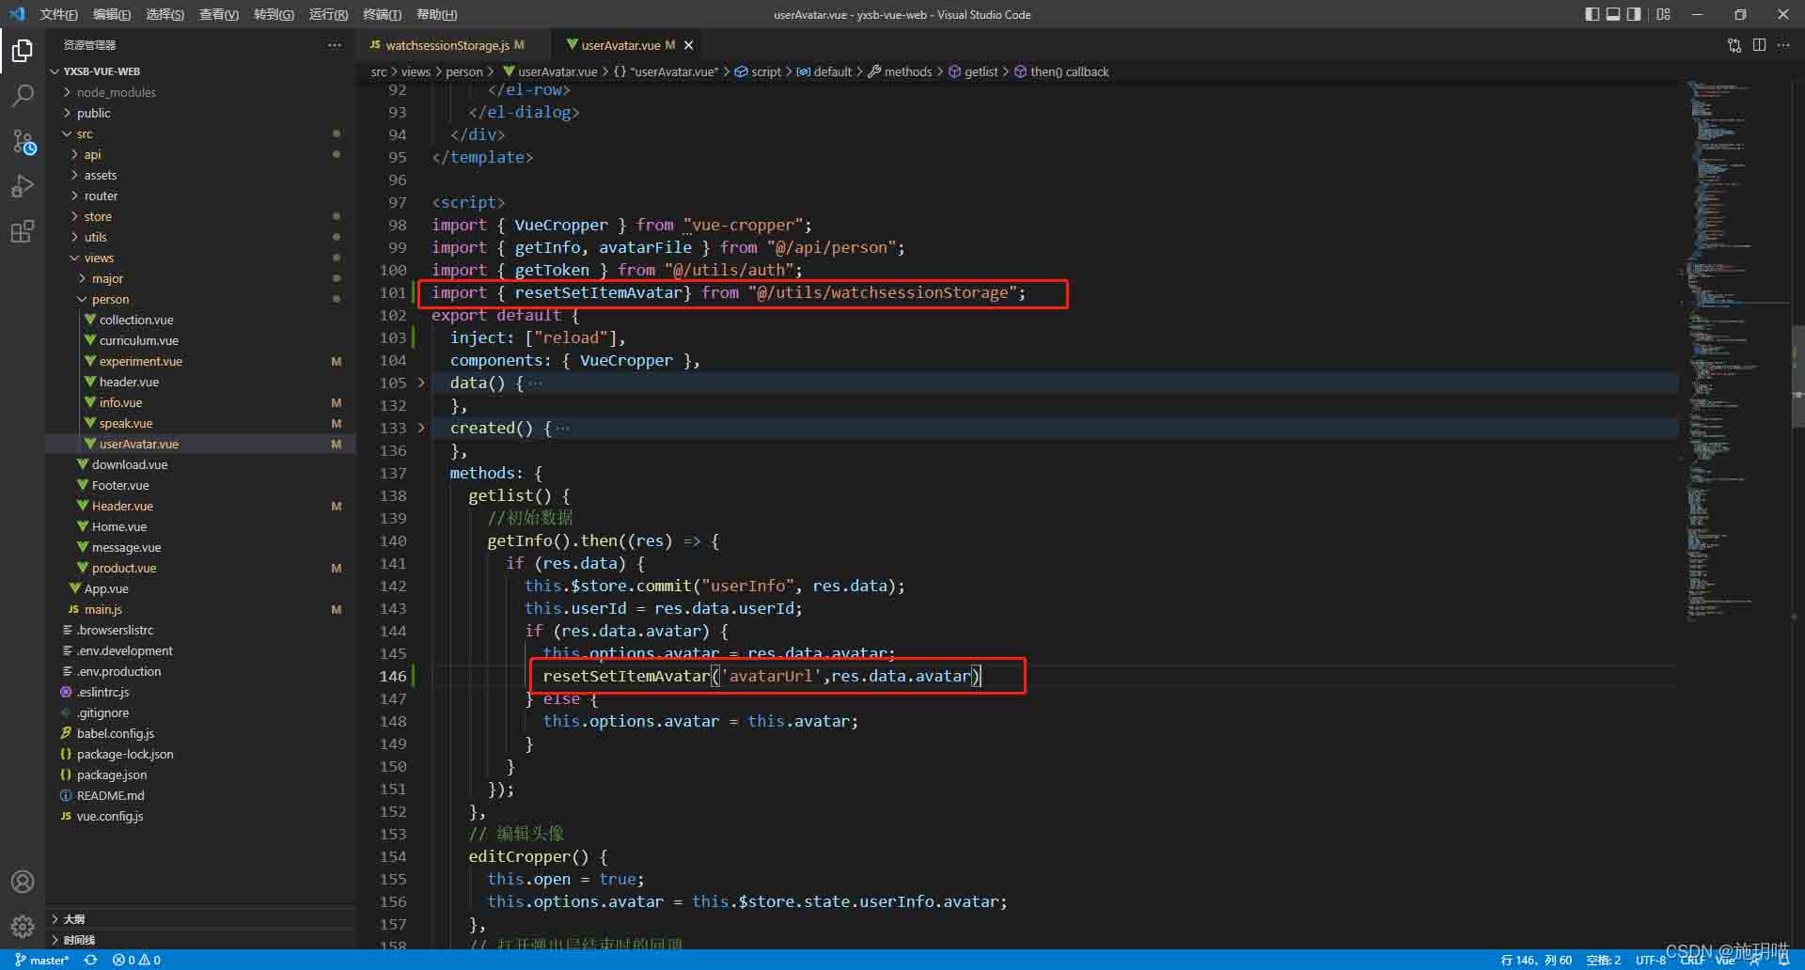Open the 终端(T) menu
The height and width of the screenshot is (970, 1805).
coord(382,14)
